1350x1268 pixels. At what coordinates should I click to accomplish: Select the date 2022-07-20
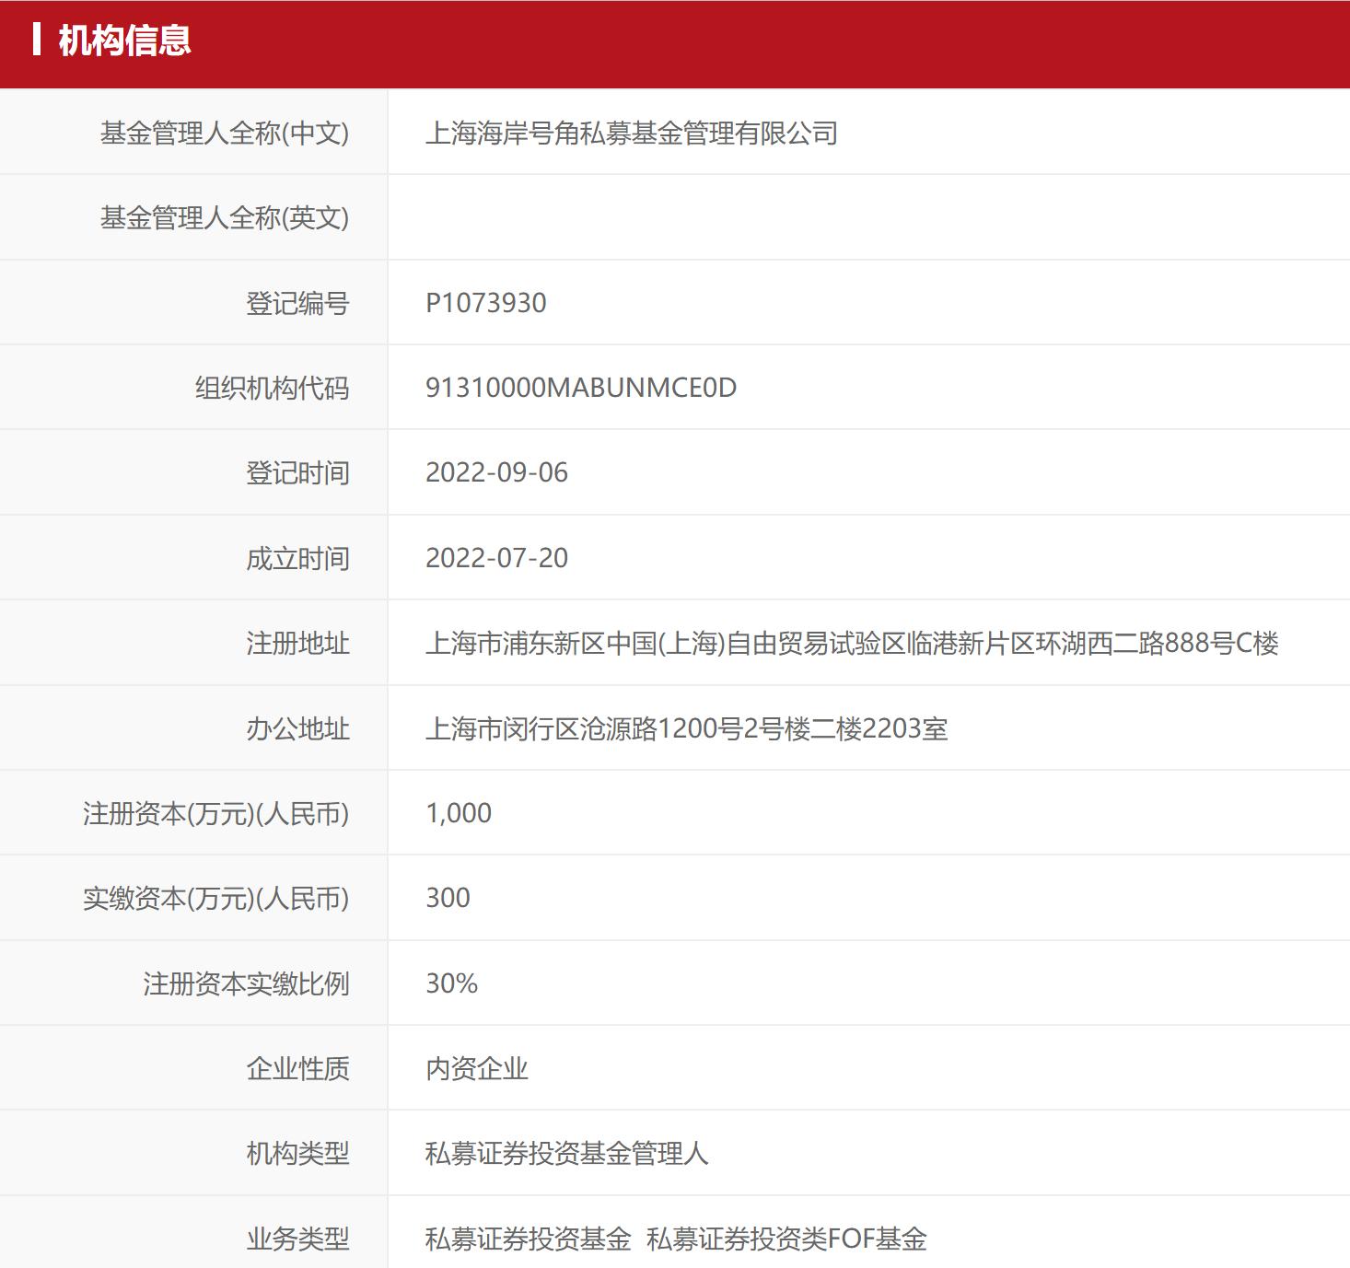click(x=497, y=558)
